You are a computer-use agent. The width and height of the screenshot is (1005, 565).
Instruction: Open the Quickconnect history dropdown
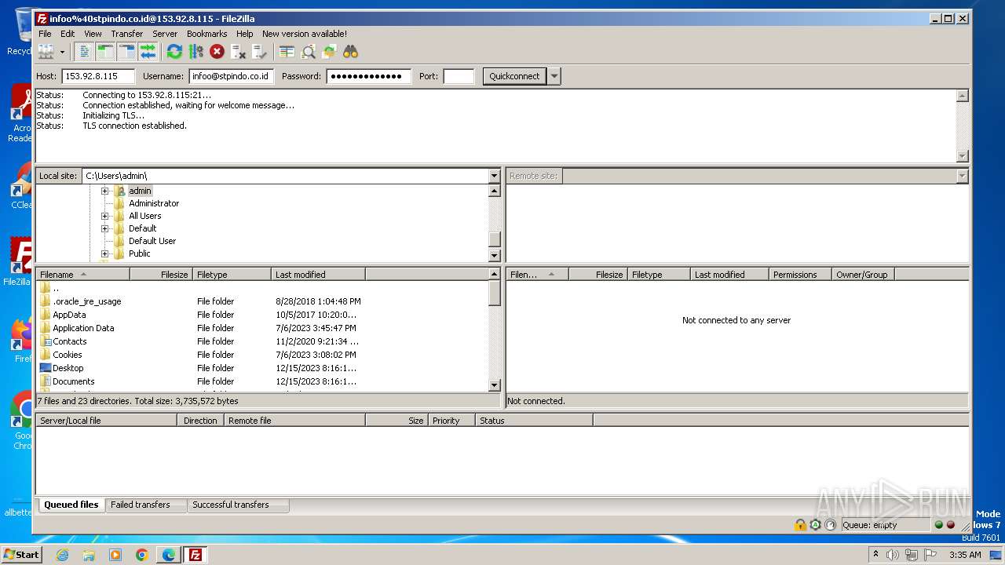click(x=554, y=76)
